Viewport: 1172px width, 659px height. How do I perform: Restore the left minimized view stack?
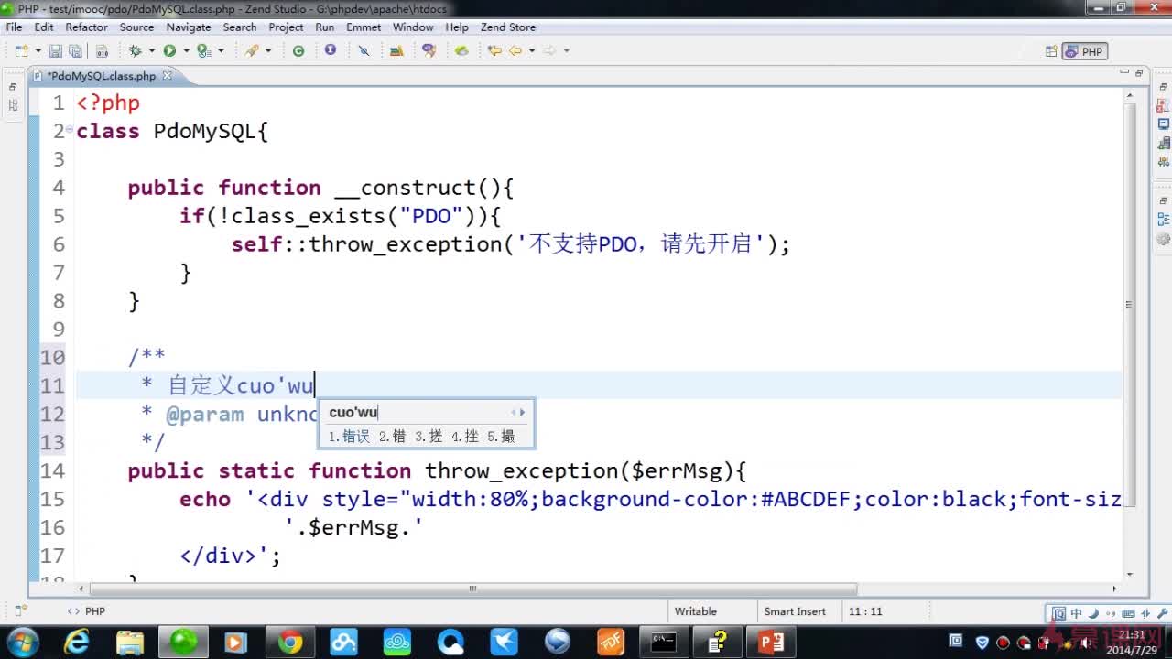[13, 87]
